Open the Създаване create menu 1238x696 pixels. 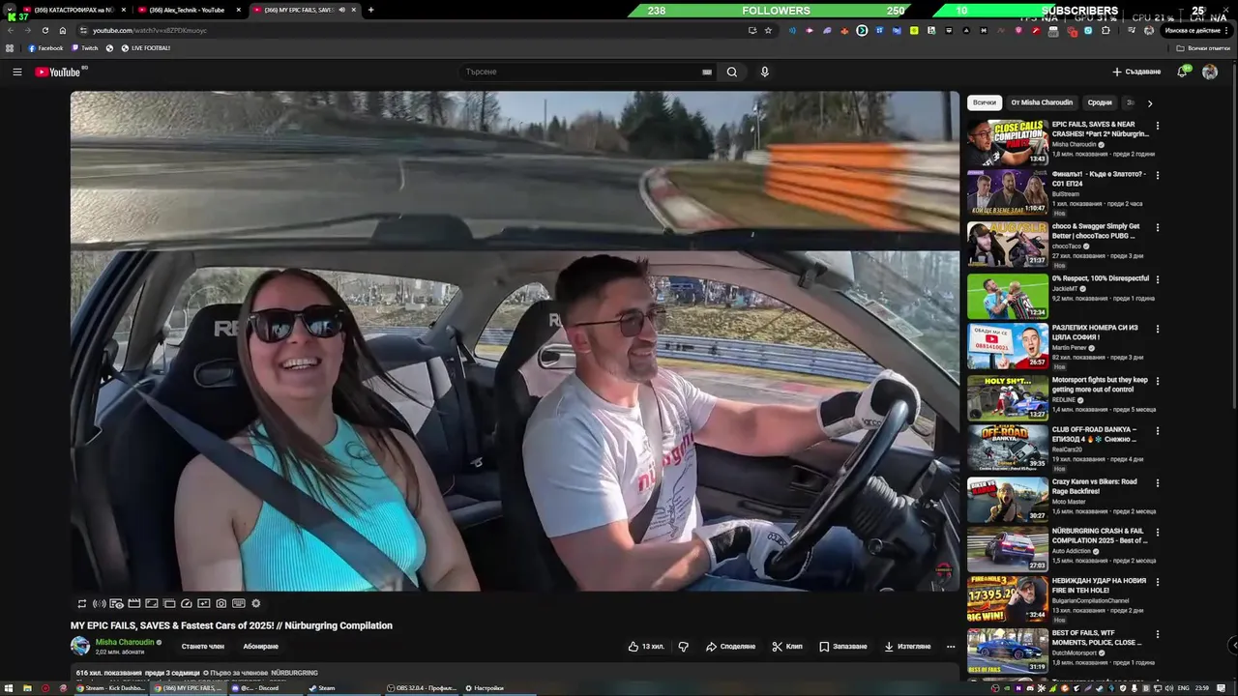pos(1136,72)
